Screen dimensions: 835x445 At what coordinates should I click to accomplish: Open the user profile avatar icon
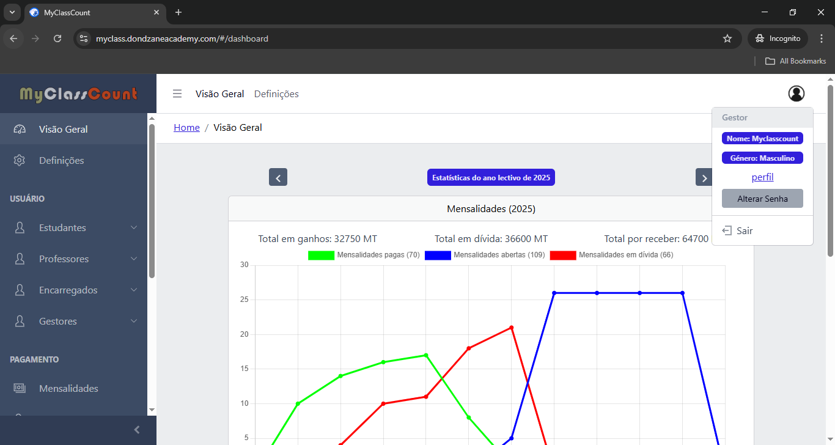coord(796,94)
